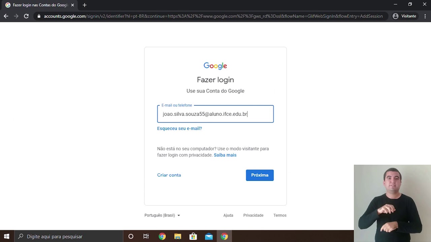Viewport: 431px width, 242px height.
Task: Click Esqueceu seu e-mail? link
Action: 179,128
